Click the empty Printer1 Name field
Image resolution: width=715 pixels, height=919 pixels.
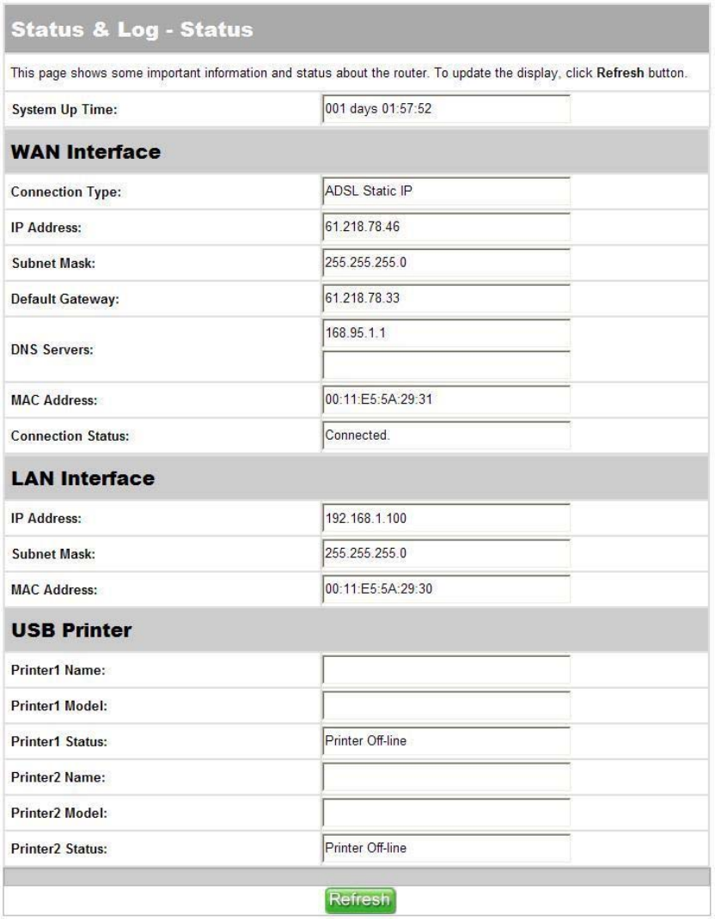[x=445, y=670]
